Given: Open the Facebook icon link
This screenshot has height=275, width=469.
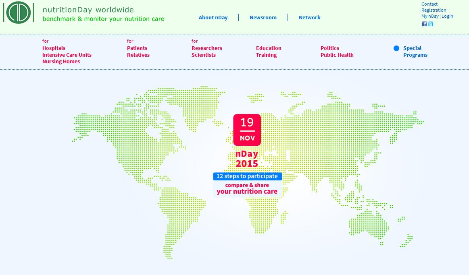Looking at the screenshot, I should [x=424, y=24].
